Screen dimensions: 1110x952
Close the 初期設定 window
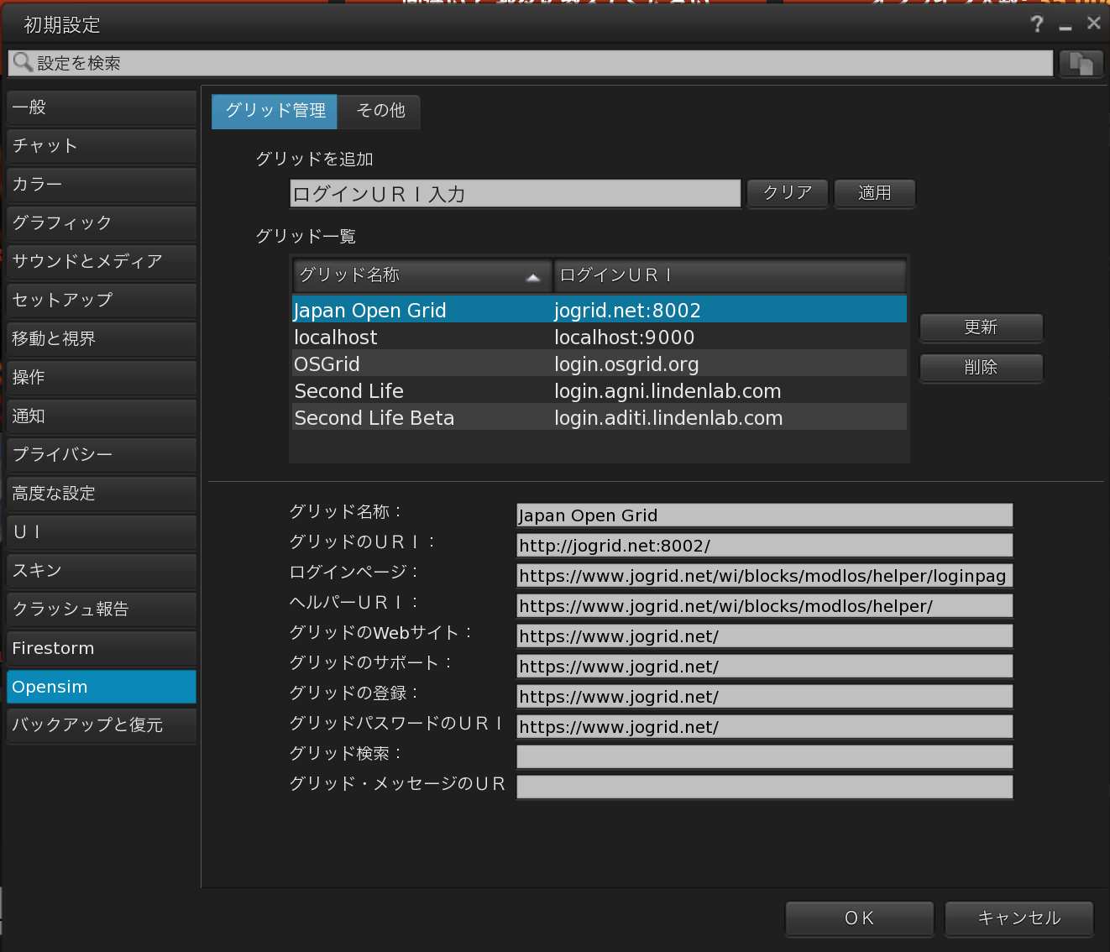[x=1093, y=24]
